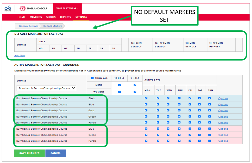Open the Scores menu
Screen dimensions: 252x163
51,17
